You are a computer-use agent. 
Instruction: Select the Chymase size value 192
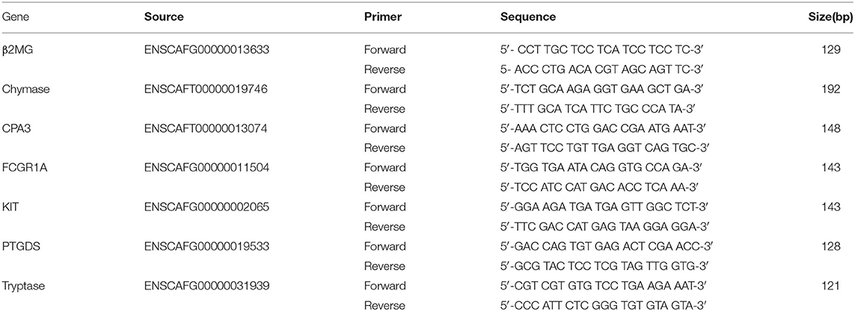tap(844, 89)
